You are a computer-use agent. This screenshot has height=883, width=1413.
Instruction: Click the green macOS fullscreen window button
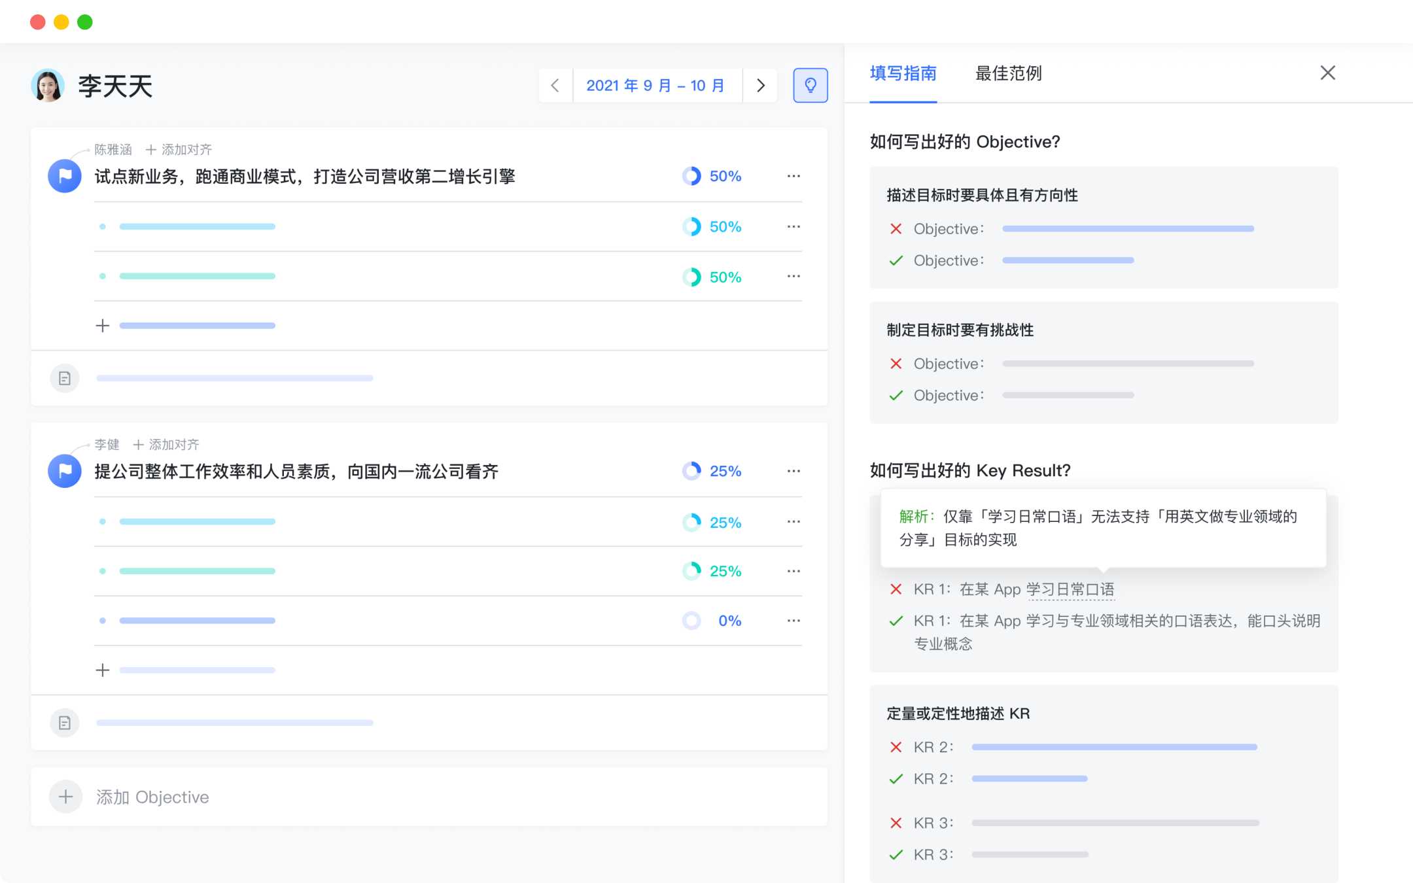click(85, 22)
